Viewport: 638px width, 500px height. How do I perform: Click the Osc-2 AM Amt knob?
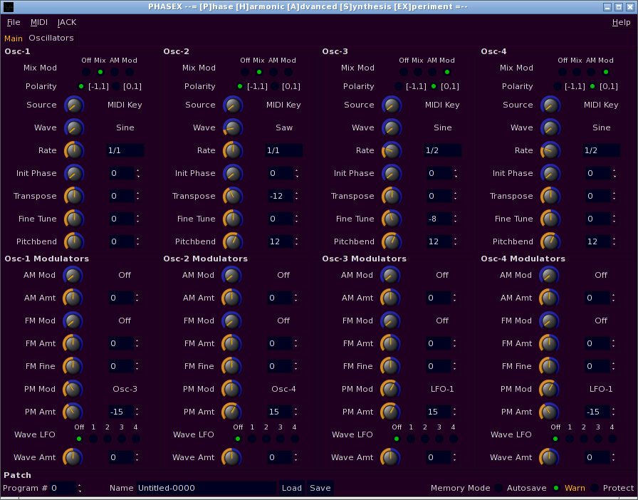[231, 298]
